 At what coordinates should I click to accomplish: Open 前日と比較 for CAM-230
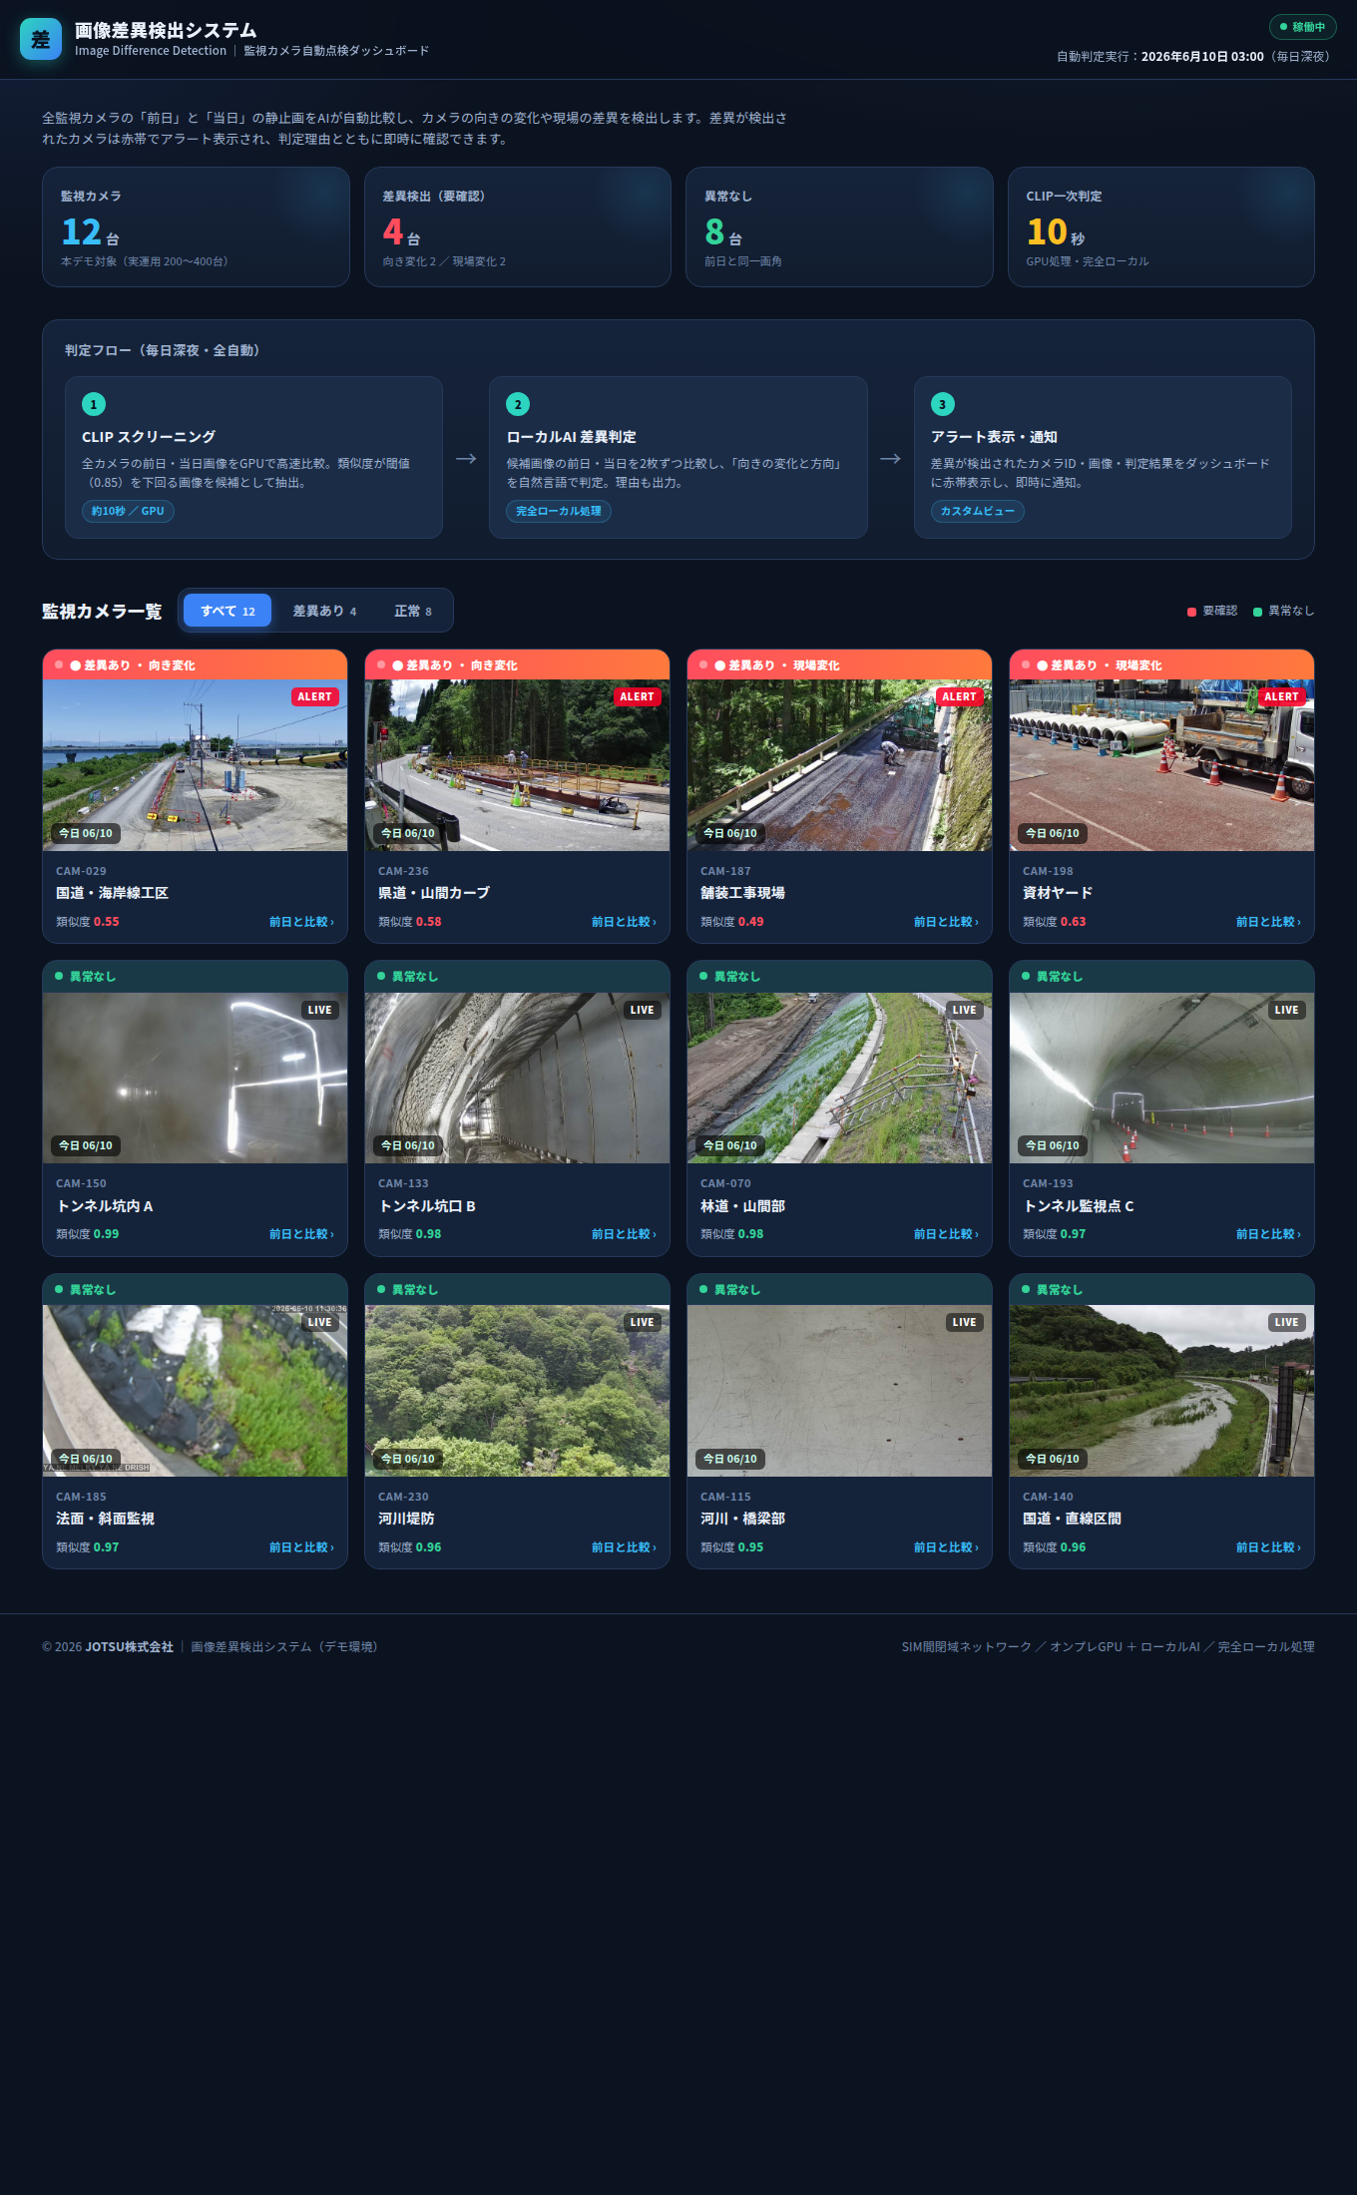624,1547
